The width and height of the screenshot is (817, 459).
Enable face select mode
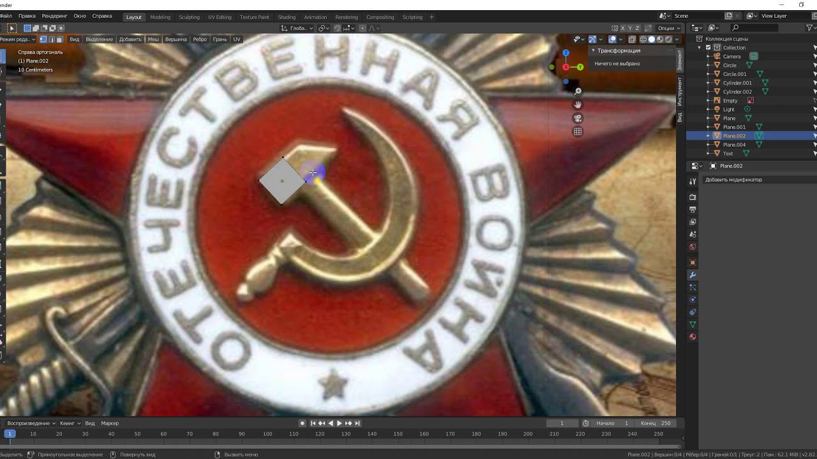pos(60,40)
